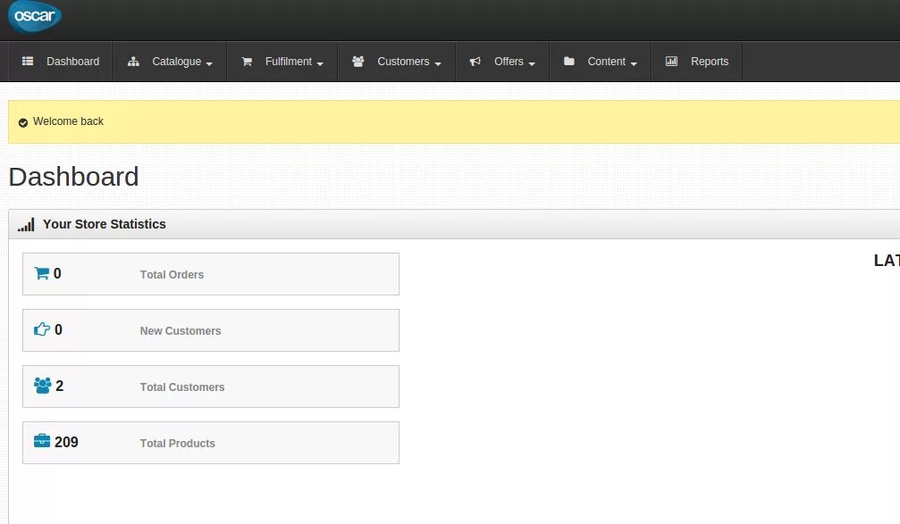900x524 pixels.
Task: Click the Offers megaphone icon
Action: [475, 62]
